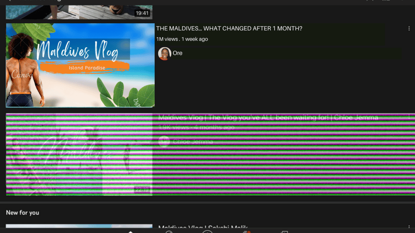Viewport: 415px width, 233px height.
Task: Open options menu for Chloe Jemma vlog
Action: point(409,116)
